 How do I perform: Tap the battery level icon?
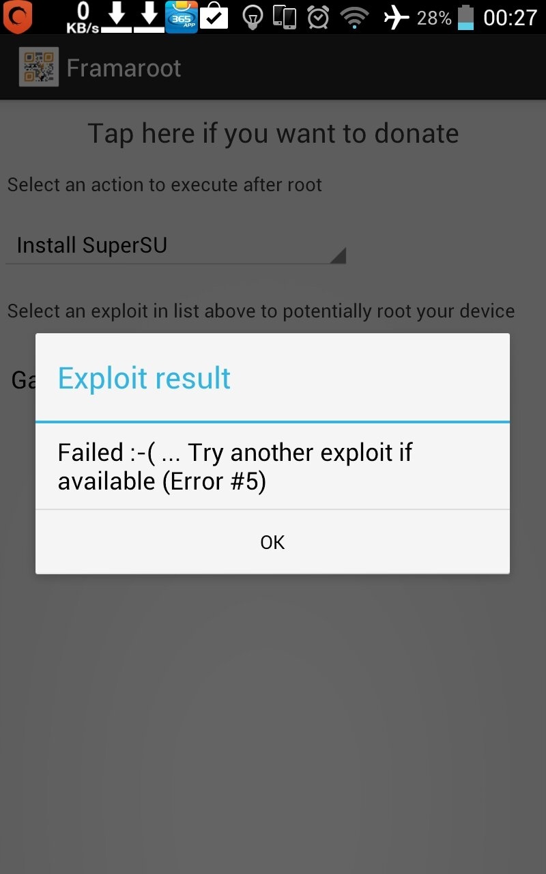pyautogui.click(x=466, y=17)
